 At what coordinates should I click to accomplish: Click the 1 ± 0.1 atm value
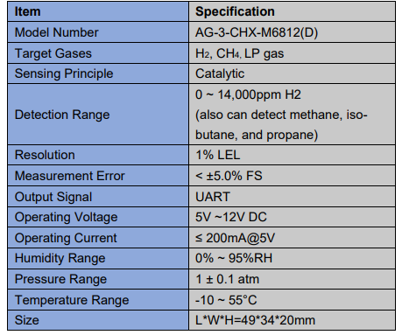(x=227, y=279)
